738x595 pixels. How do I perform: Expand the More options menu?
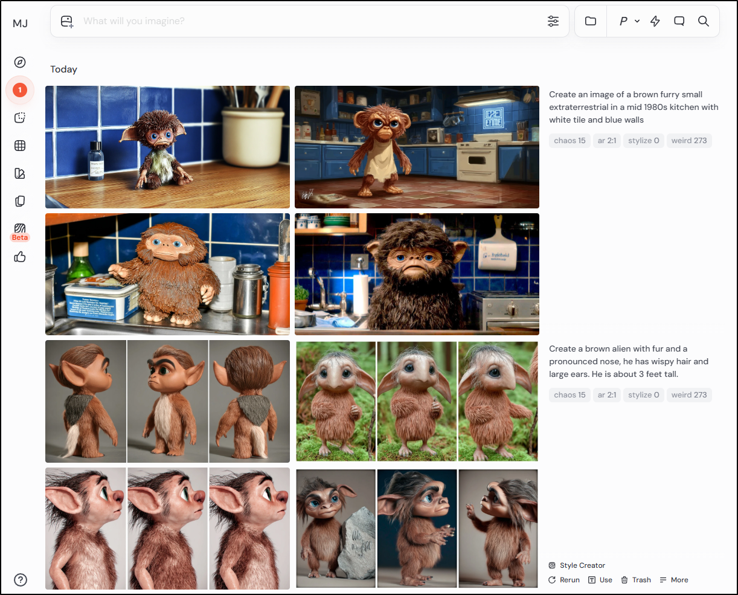tap(674, 580)
